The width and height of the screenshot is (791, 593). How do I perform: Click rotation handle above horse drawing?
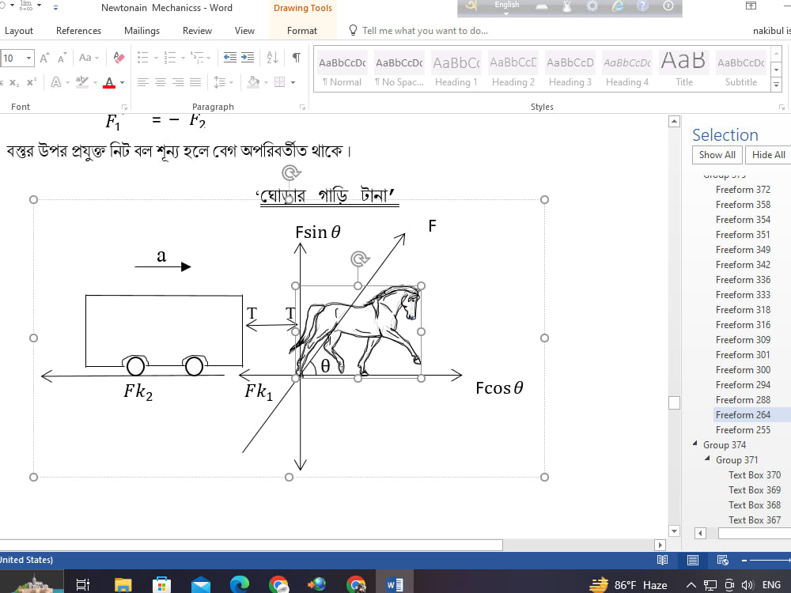click(359, 259)
